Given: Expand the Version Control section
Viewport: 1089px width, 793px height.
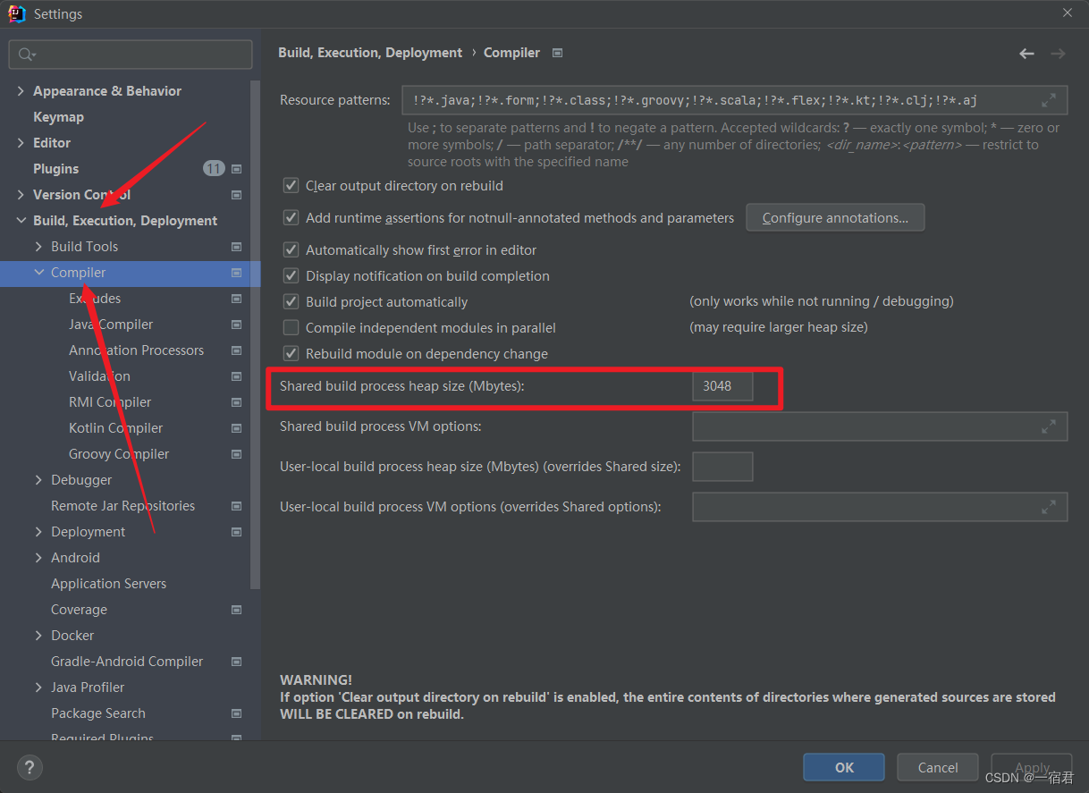Looking at the screenshot, I should (21, 195).
